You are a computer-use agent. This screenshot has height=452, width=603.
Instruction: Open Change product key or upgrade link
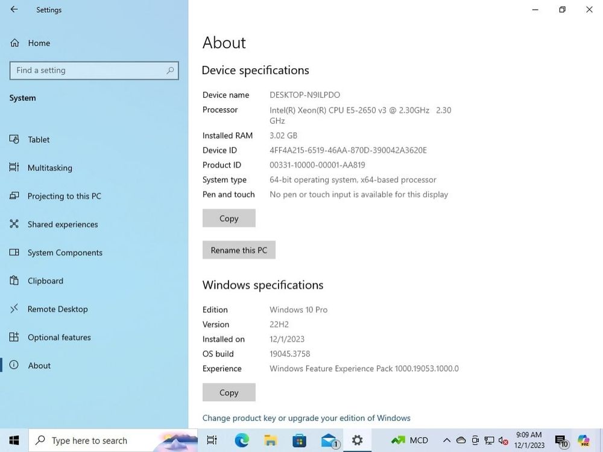click(x=306, y=418)
